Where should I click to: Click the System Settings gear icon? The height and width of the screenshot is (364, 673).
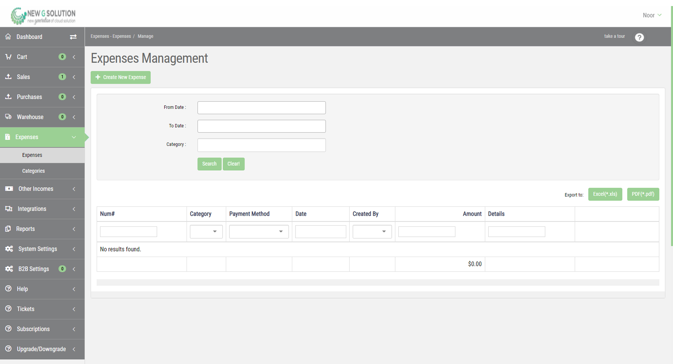pyautogui.click(x=9, y=249)
